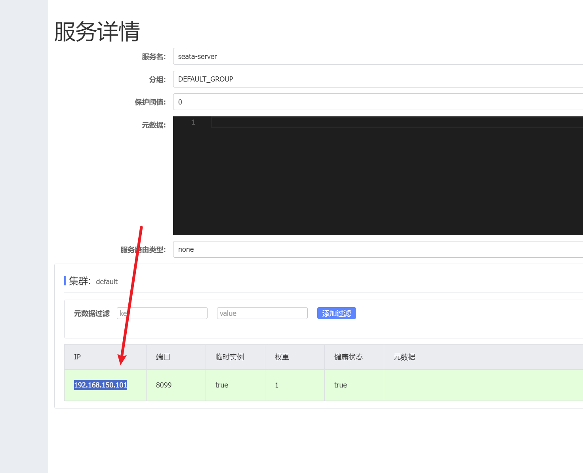Click the weight value 1 in row
583x473 pixels.
click(276, 385)
